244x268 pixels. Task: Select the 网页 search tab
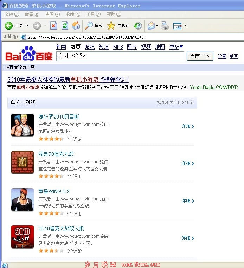point(75,47)
